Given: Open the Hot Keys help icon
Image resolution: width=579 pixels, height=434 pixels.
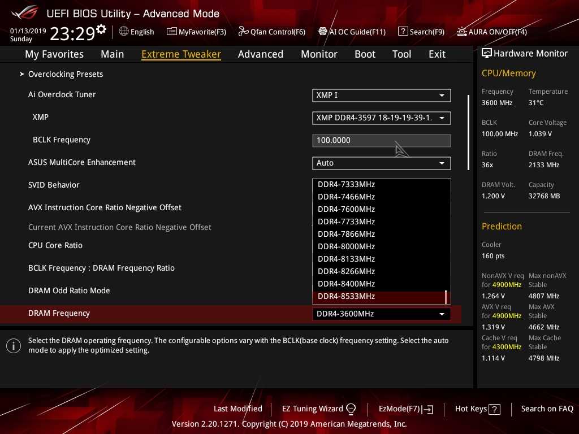Looking at the screenshot, I should pos(494,409).
